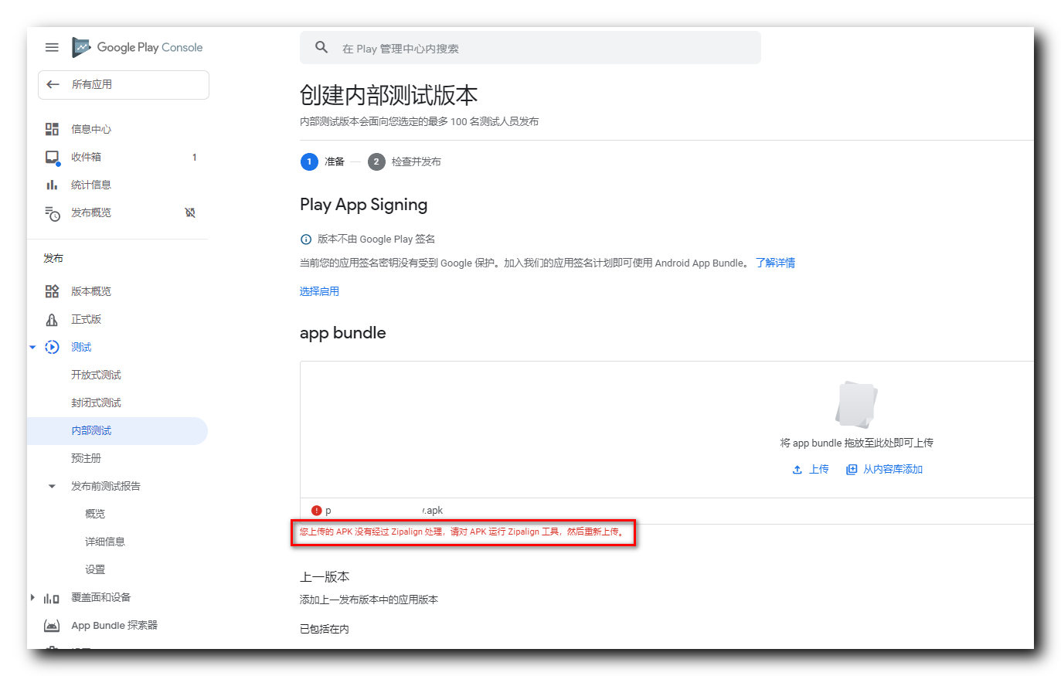
Task: Open 详细信息 under 发布前测试报告
Action: [105, 542]
